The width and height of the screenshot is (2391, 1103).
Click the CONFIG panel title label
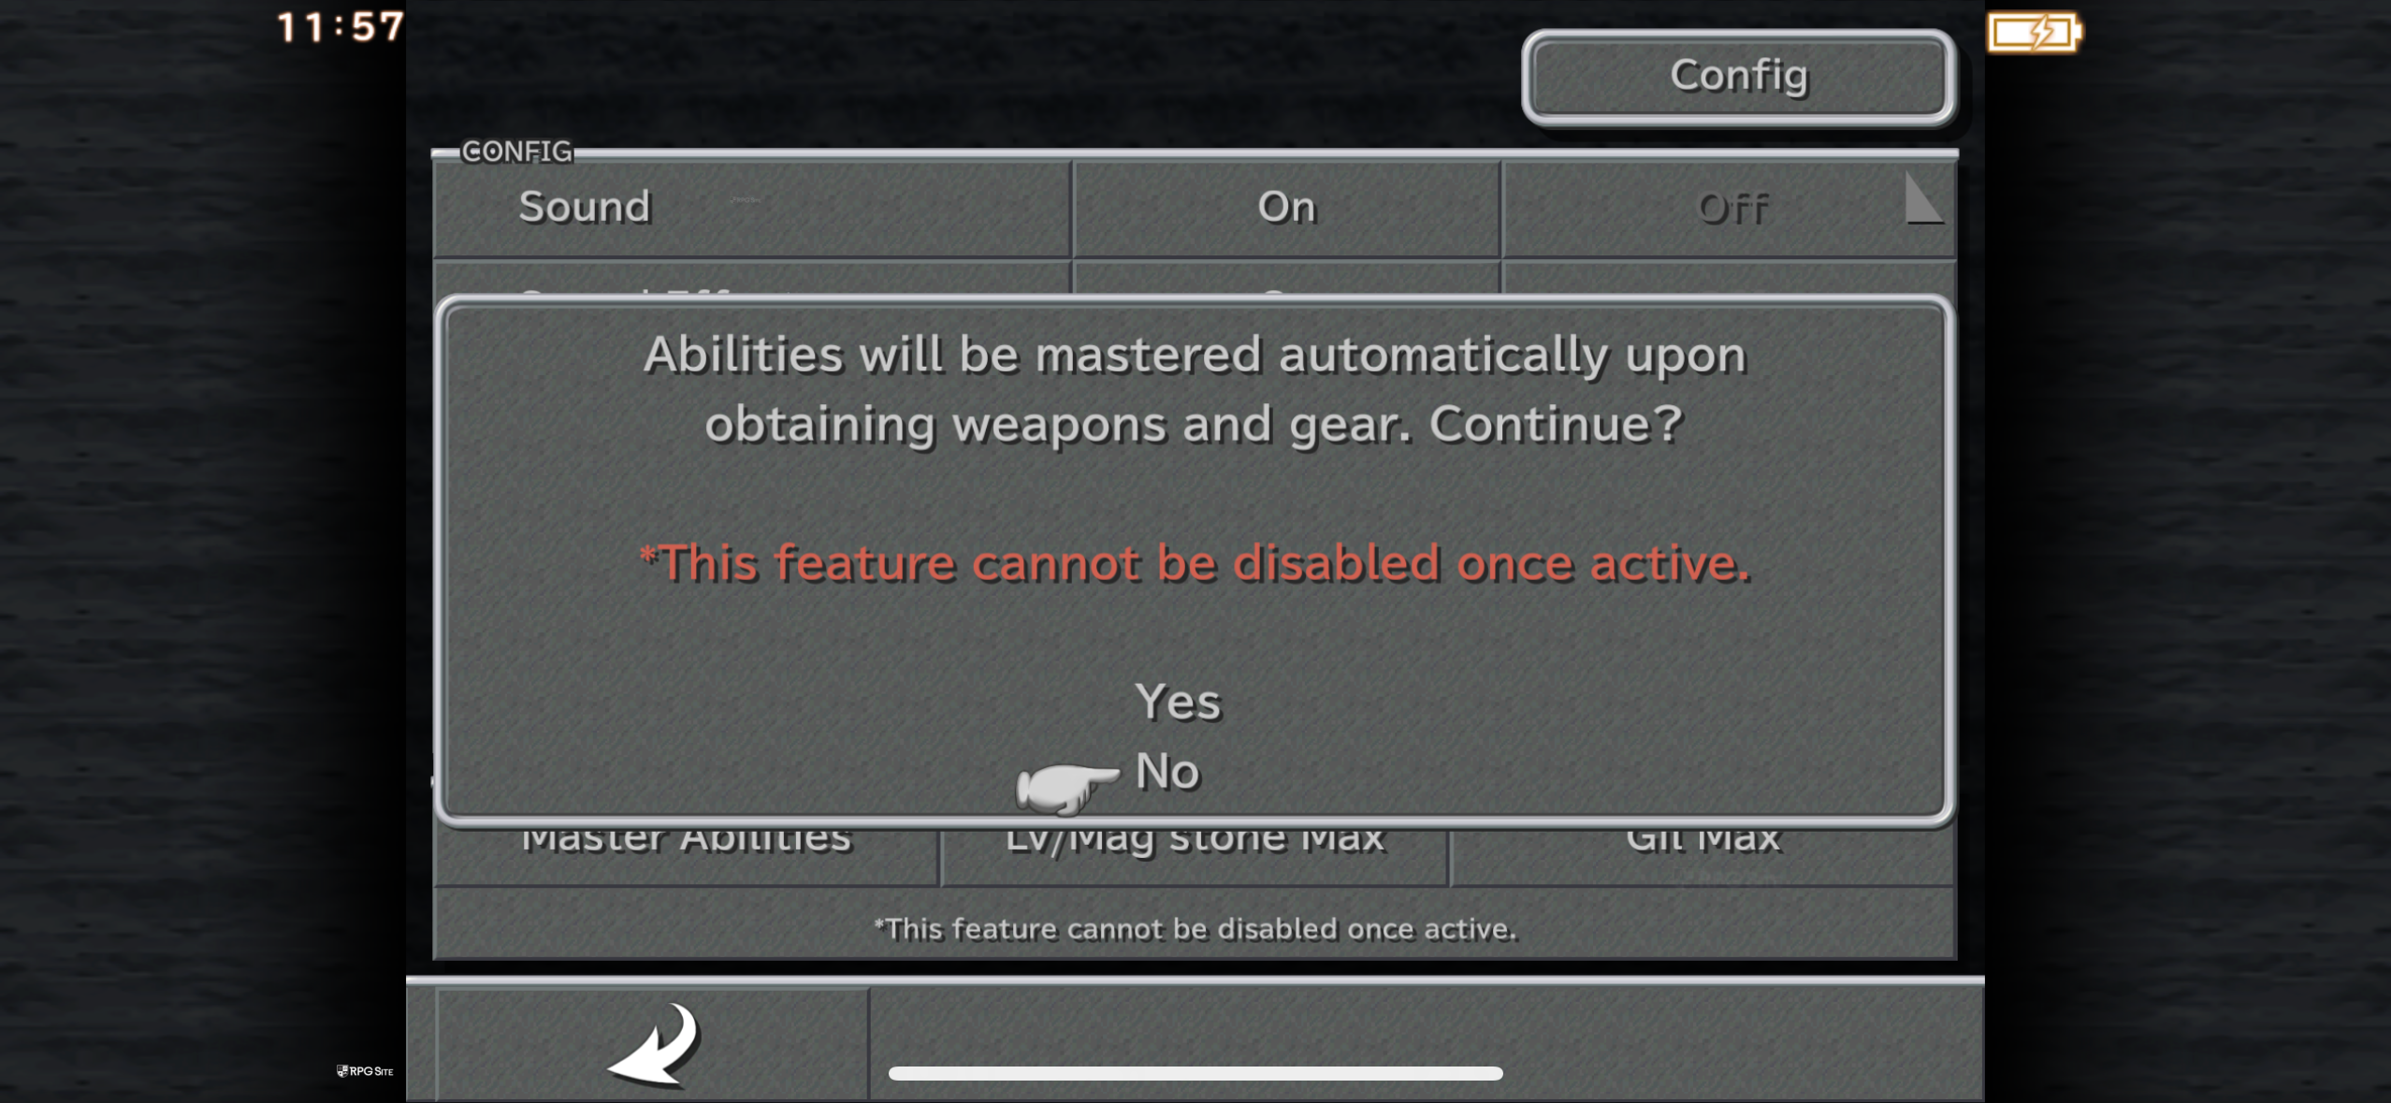point(516,152)
